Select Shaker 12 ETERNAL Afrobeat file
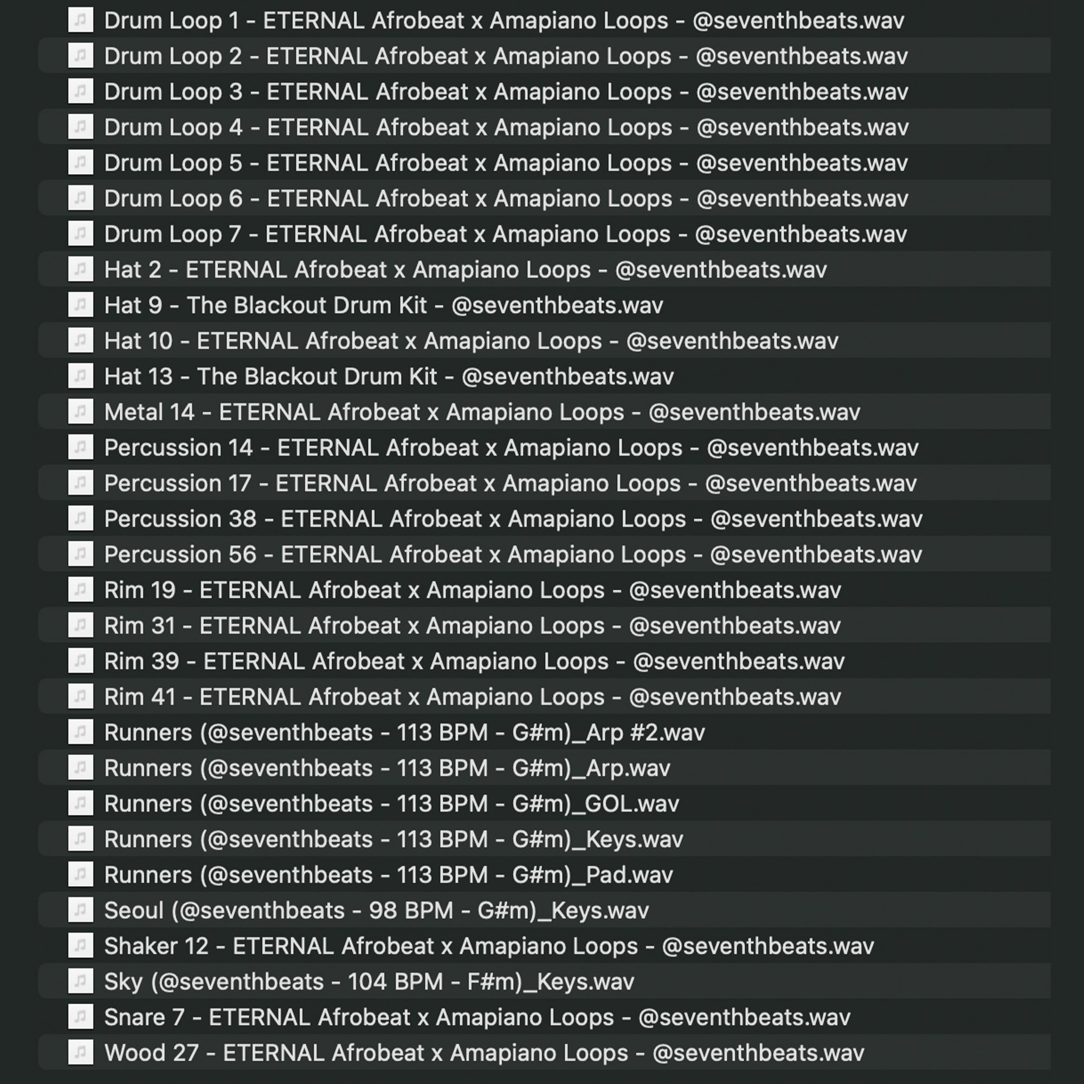 (x=489, y=946)
